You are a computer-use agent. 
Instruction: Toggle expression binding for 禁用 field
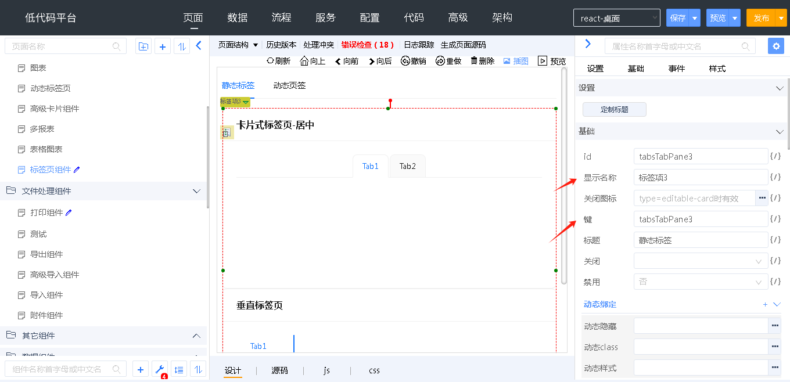(x=775, y=282)
